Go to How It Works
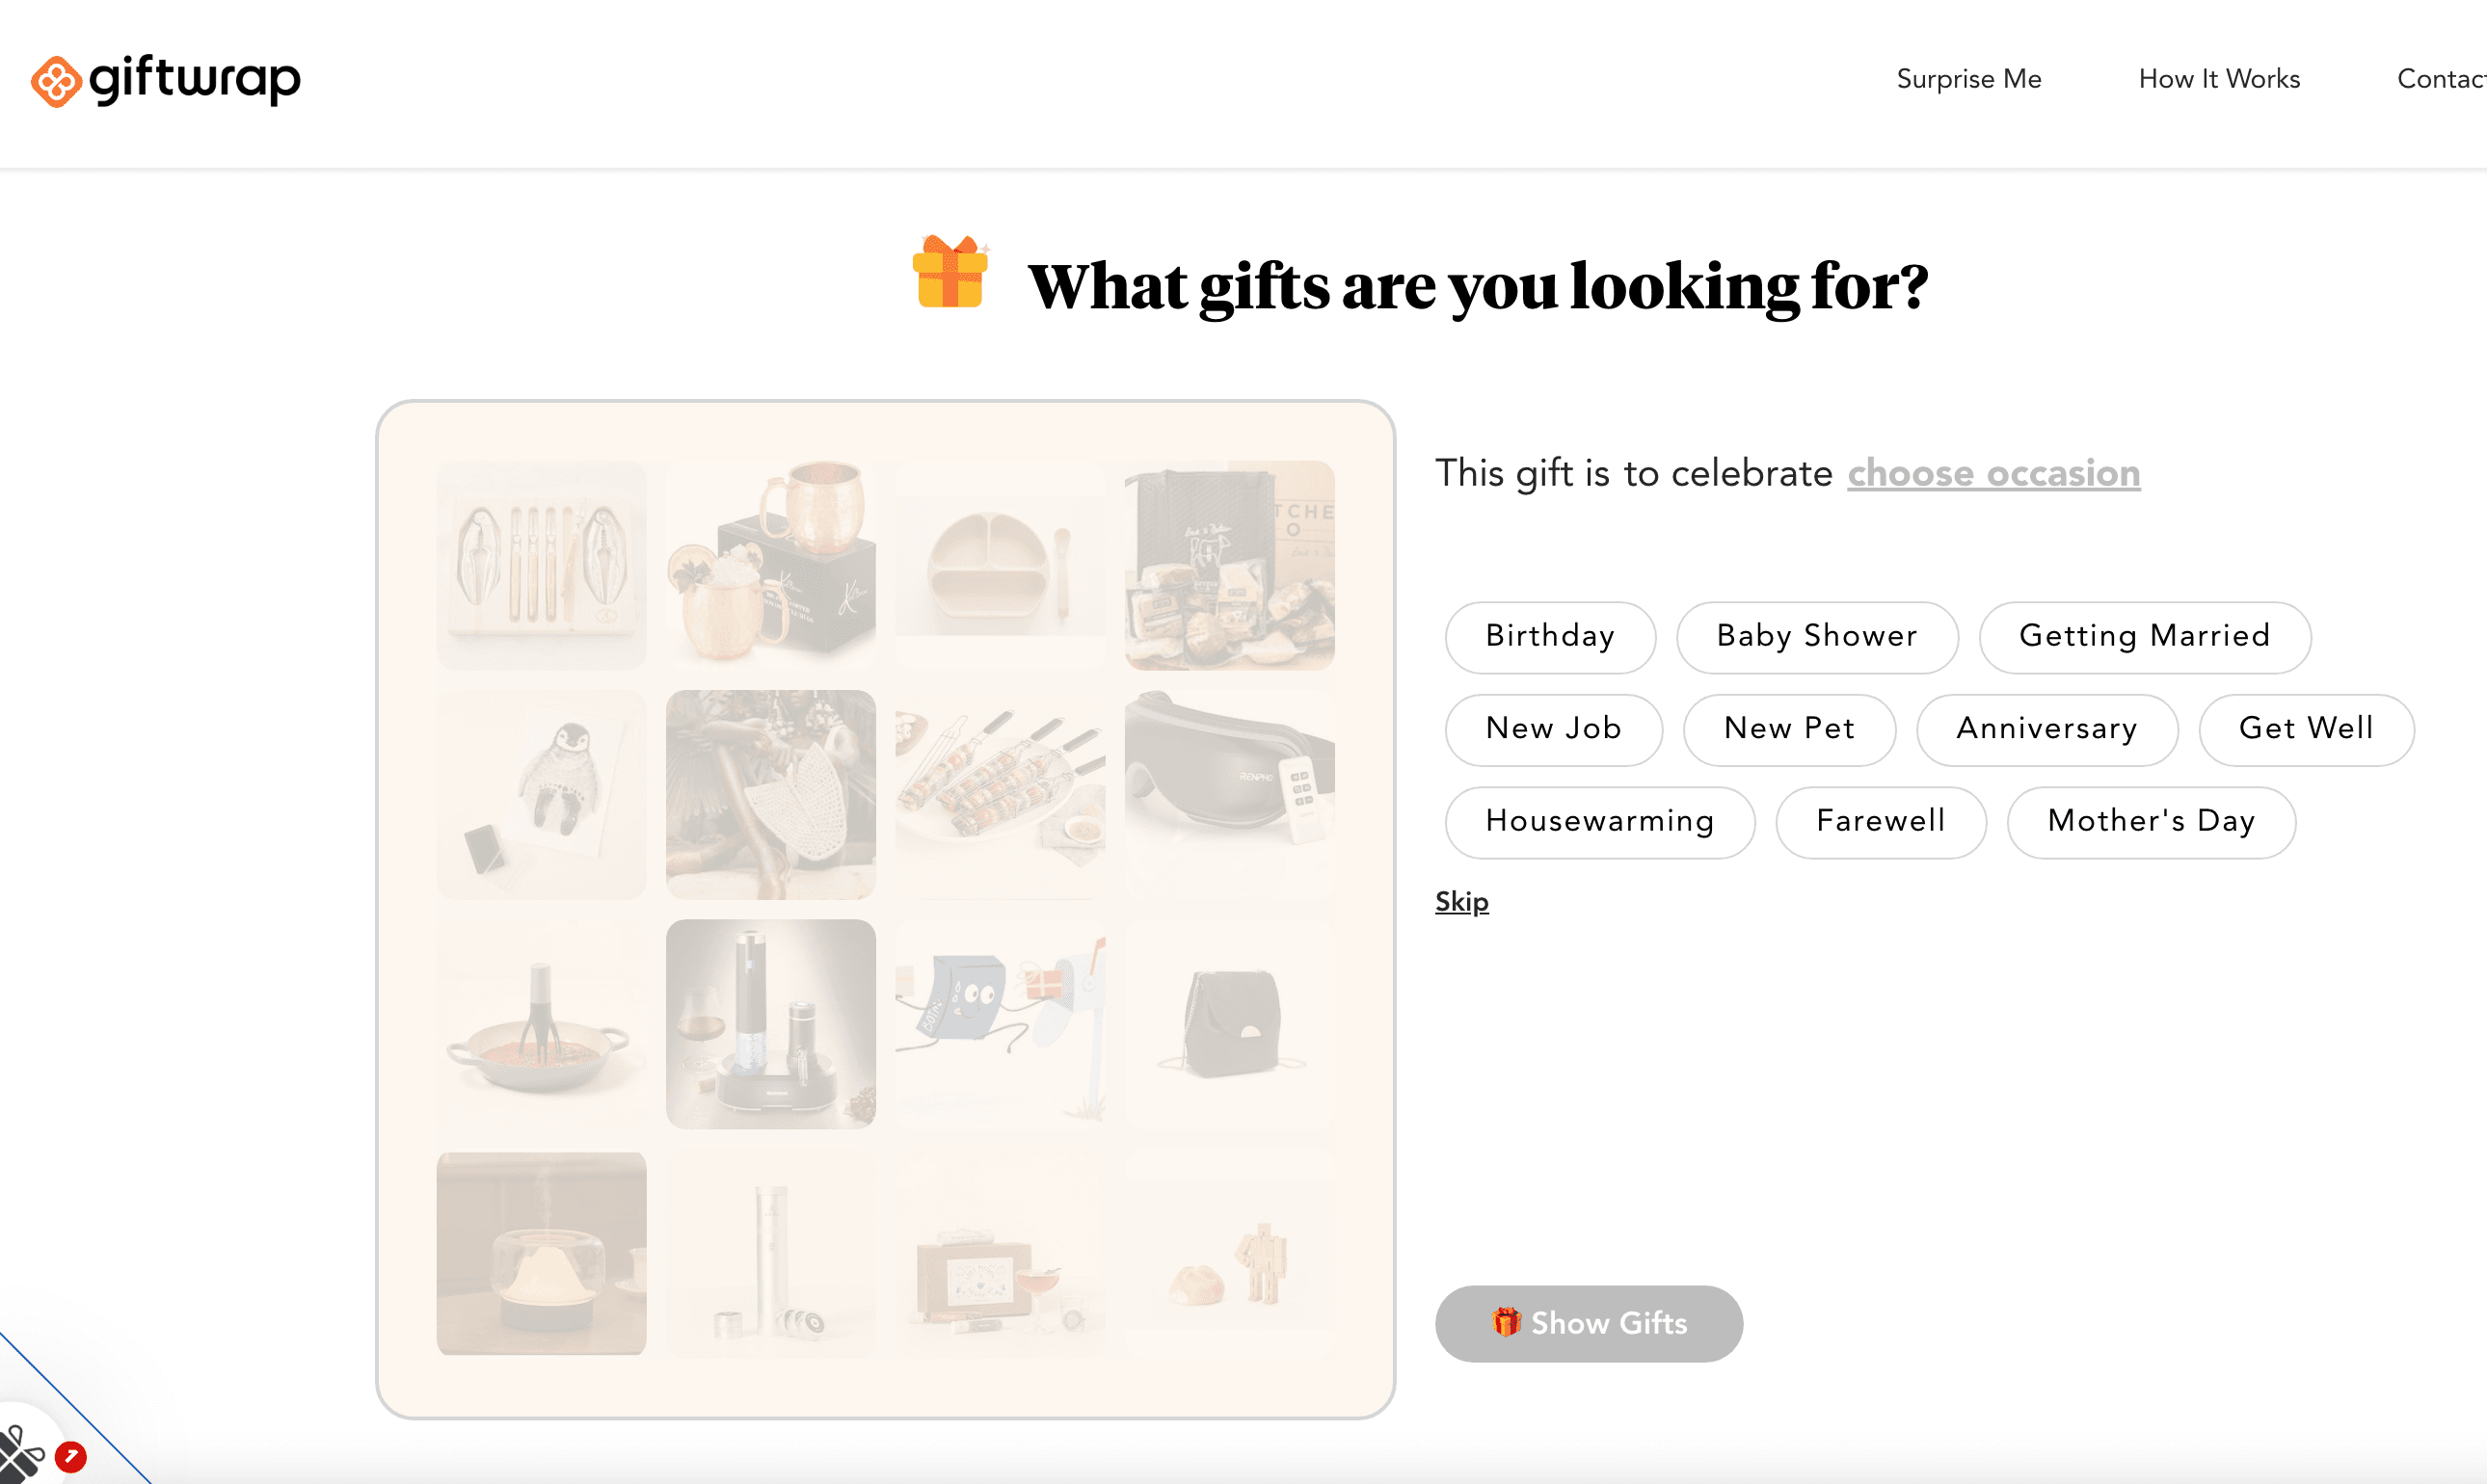 (x=2219, y=79)
